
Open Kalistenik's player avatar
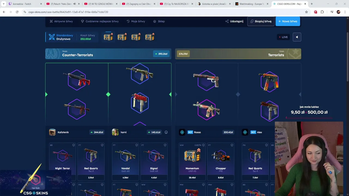tap(52, 132)
